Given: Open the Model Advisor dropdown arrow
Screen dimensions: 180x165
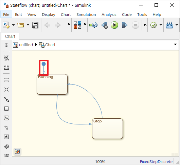Looking at the screenshot, I should [x=161, y=25].
